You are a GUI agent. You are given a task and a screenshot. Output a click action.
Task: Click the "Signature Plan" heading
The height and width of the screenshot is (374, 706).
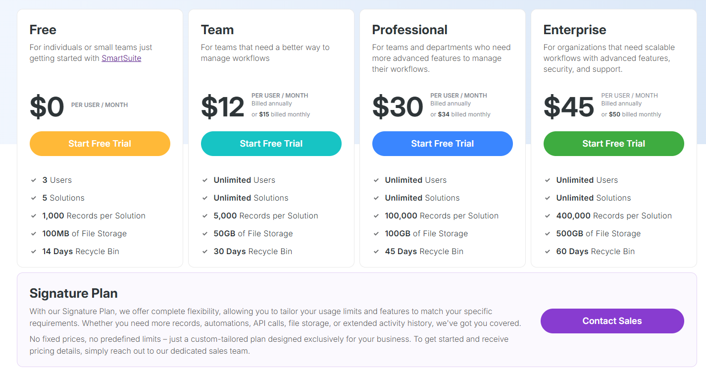click(74, 293)
